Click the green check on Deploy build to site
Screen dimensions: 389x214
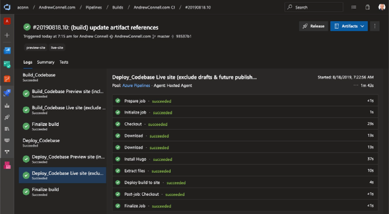pyautogui.click(x=118, y=183)
